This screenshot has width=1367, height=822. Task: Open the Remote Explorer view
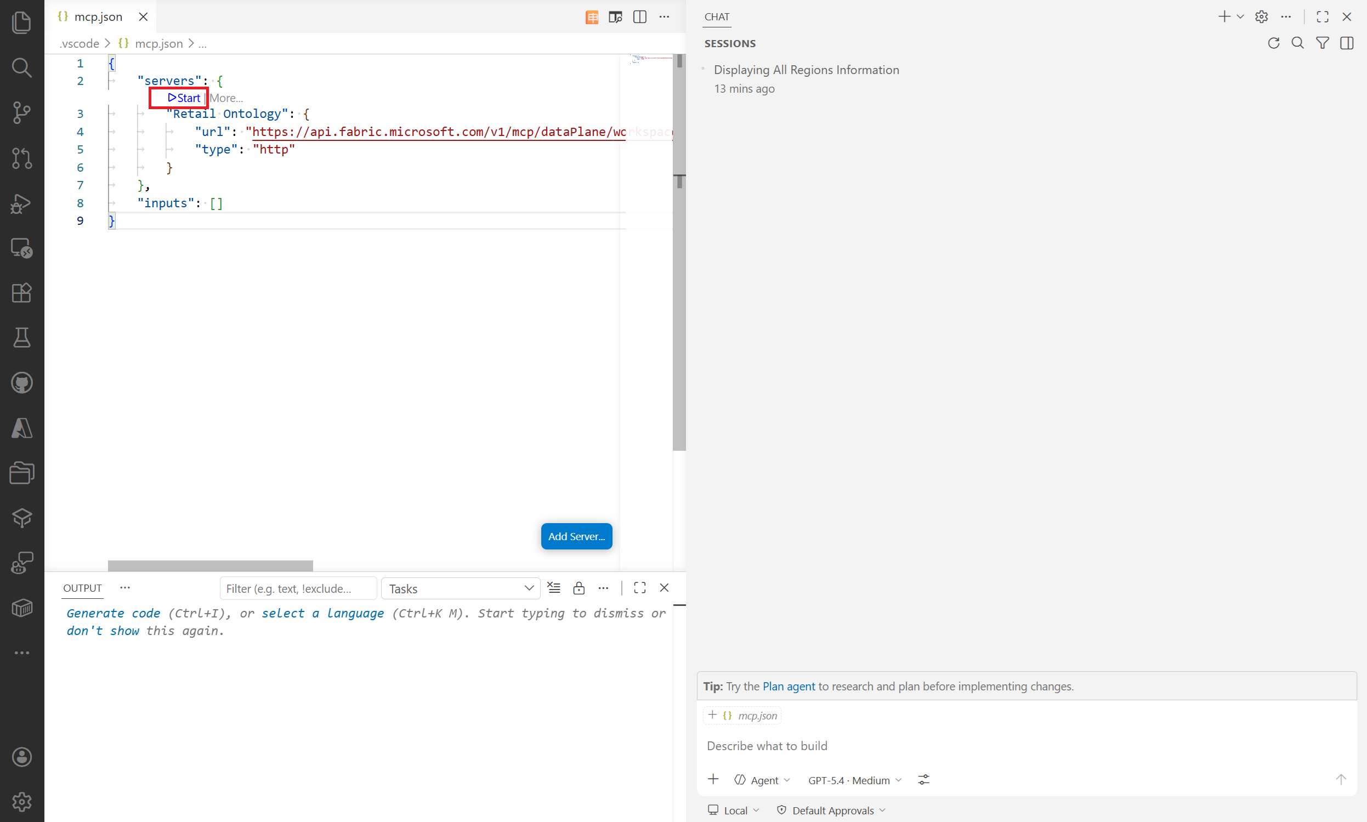(21, 248)
